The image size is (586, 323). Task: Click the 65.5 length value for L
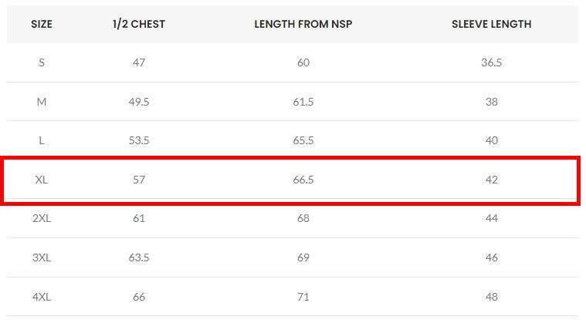[x=303, y=140]
